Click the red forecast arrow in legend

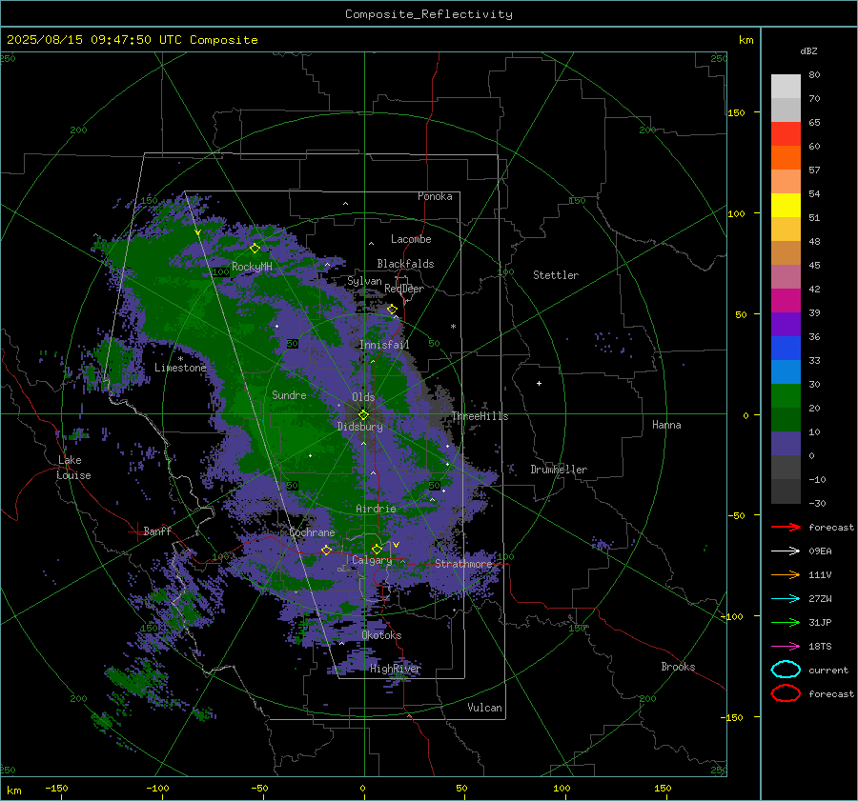[786, 527]
